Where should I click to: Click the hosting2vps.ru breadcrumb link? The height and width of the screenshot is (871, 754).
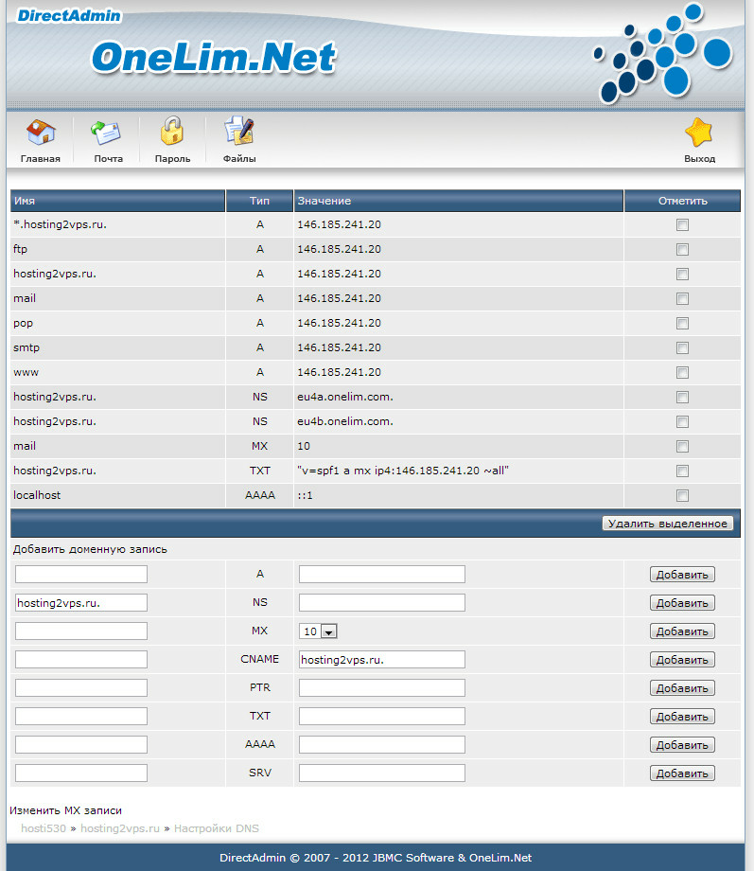coord(120,828)
